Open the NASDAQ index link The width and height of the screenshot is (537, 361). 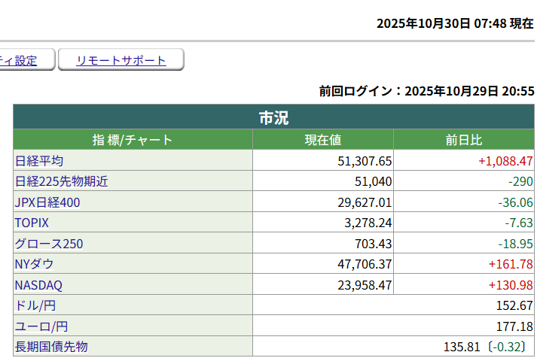pyautogui.click(x=38, y=285)
